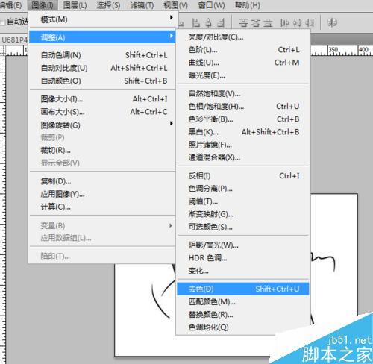Choose 复制(D)... menu entry
This screenshot has height=364, width=373.
(x=102, y=181)
